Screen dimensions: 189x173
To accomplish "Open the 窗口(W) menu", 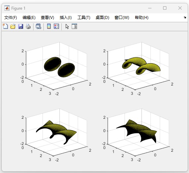I will (122, 18).
